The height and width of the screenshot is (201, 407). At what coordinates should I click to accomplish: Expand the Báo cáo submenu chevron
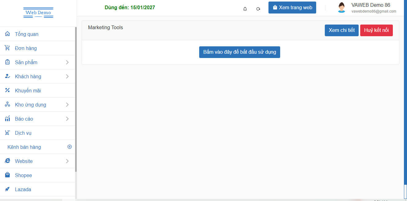pos(67,119)
